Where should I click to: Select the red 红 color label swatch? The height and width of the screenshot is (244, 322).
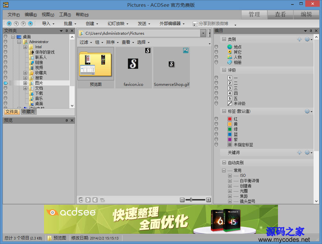[230, 119]
